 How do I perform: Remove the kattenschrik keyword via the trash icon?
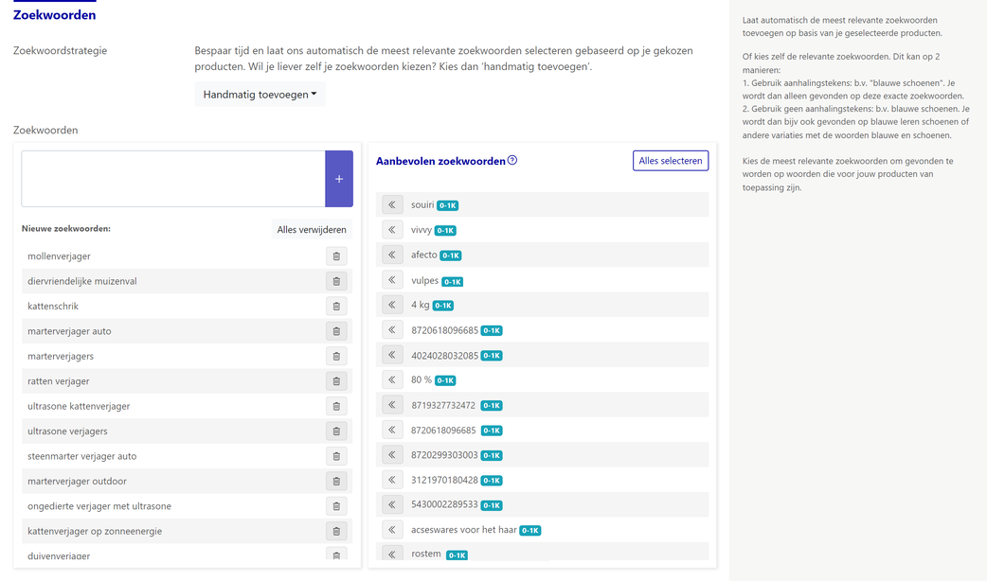(x=336, y=307)
